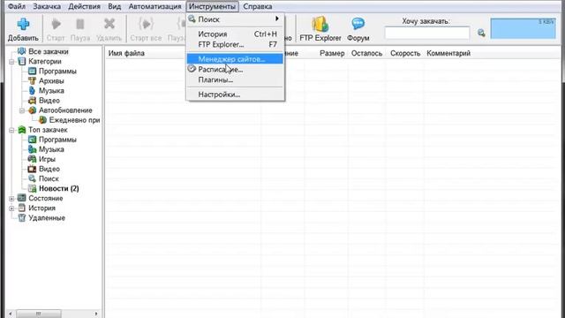Click the tree scrollbar left arrow
The image size is (565, 318).
(x=10, y=314)
